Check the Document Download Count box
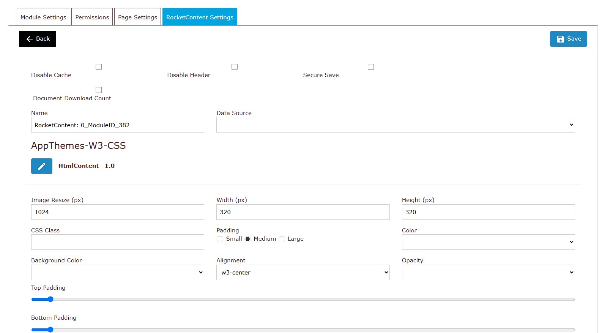 coord(99,90)
